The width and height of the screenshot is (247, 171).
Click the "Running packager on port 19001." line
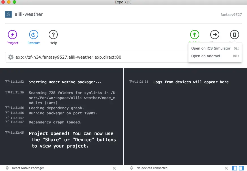tap(63, 113)
